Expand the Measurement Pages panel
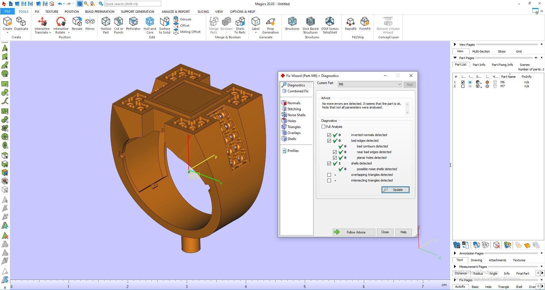Screen dimensions: 545x290 coord(455,266)
